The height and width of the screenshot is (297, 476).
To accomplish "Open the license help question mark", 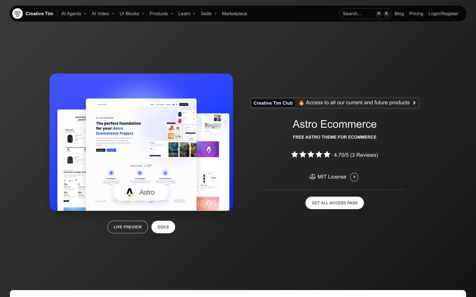I will (354, 177).
